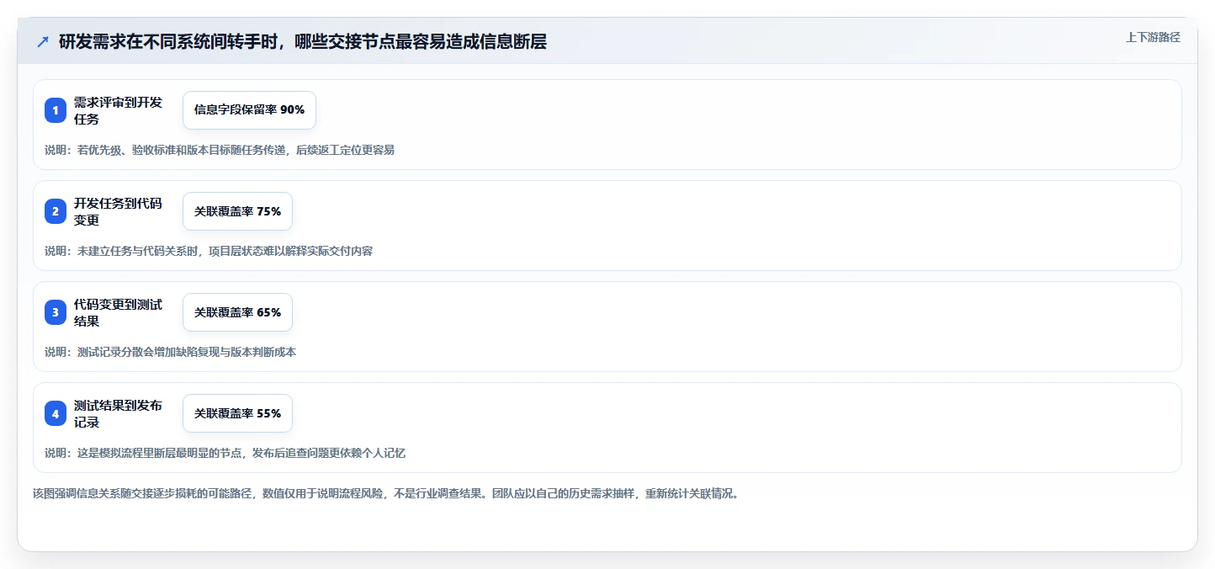This screenshot has width=1215, height=569.
Task: Click note about 未建立任务与代码关系
Action: click(x=209, y=251)
